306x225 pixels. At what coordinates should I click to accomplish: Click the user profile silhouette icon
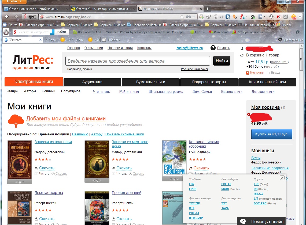(242, 48)
